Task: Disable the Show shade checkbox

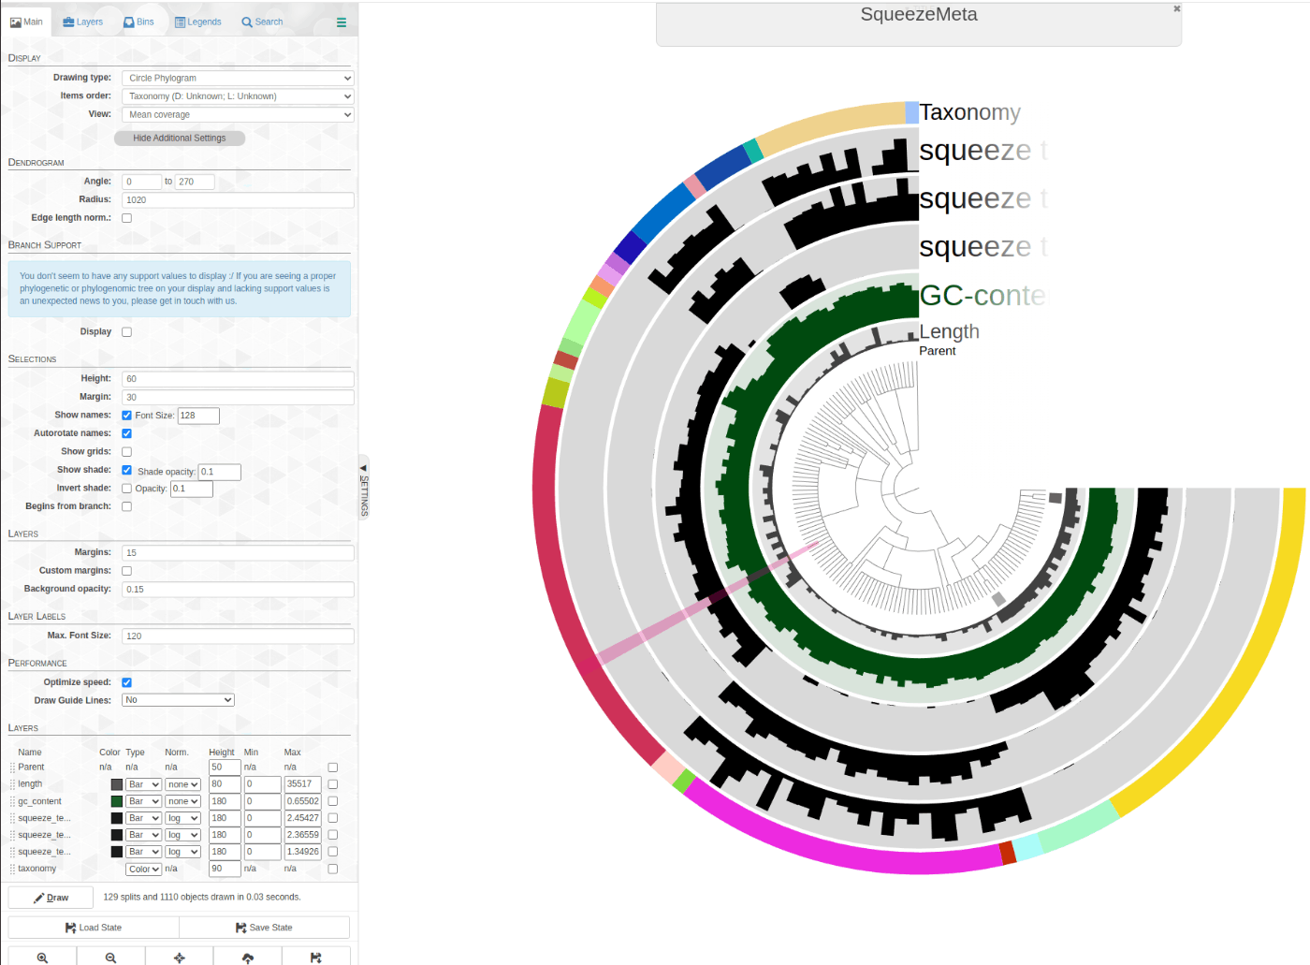Action: point(127,470)
